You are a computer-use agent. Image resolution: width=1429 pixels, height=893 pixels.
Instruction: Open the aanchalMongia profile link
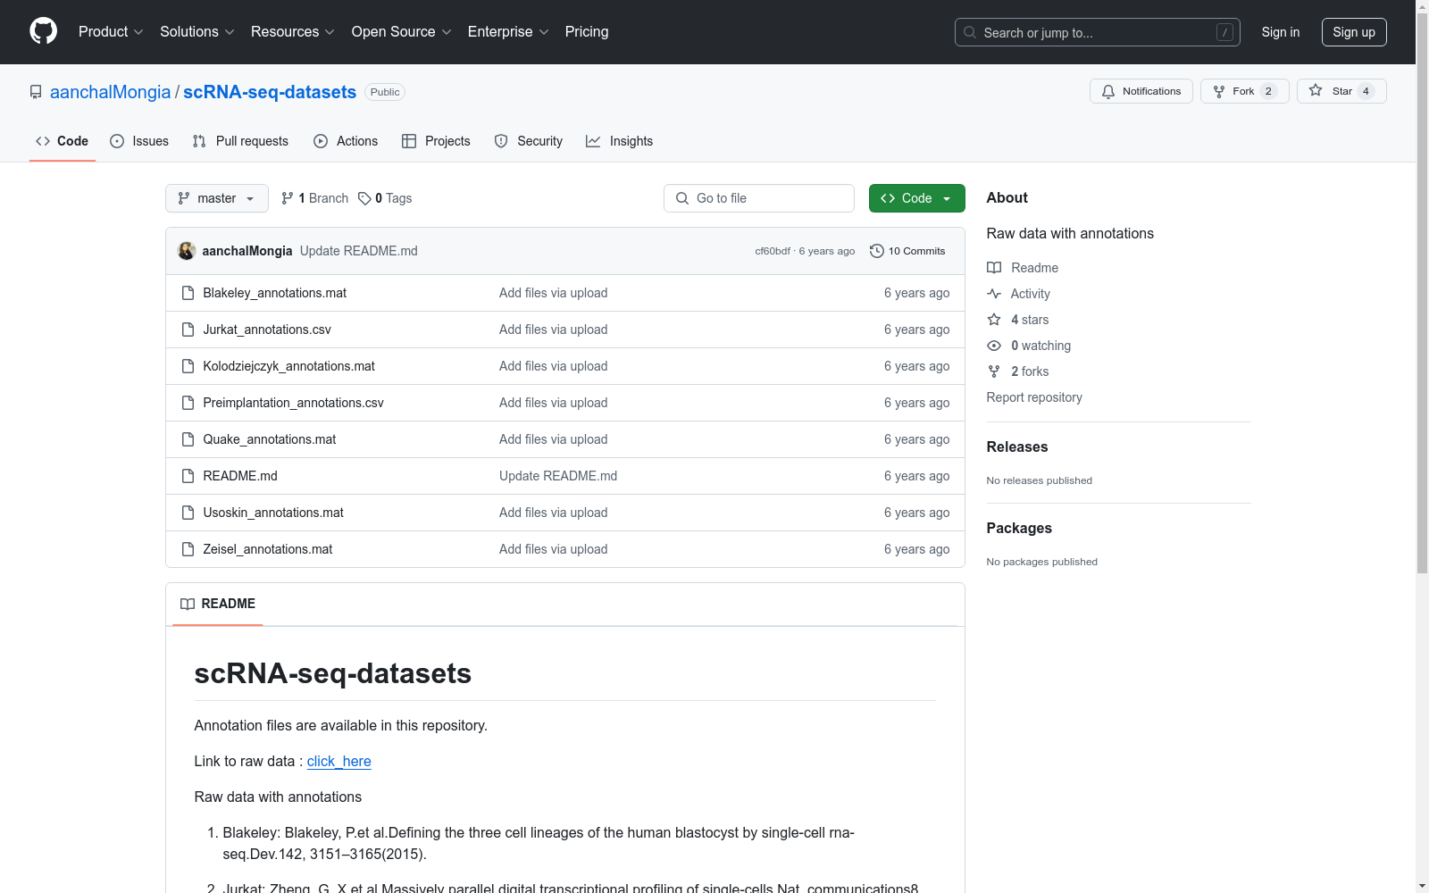click(x=110, y=92)
